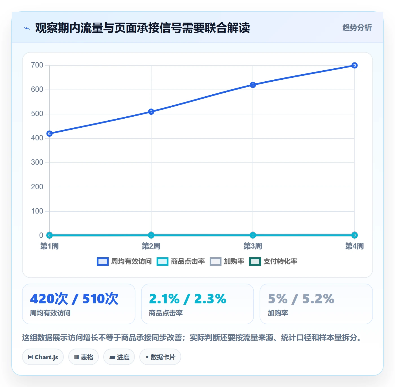Viewport: 395px width, 387px height.
Task: Toggle the 周均有效访问 legend color box
Action: (102, 262)
